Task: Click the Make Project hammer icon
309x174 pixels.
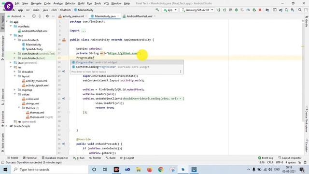Action: click(x=157, y=10)
